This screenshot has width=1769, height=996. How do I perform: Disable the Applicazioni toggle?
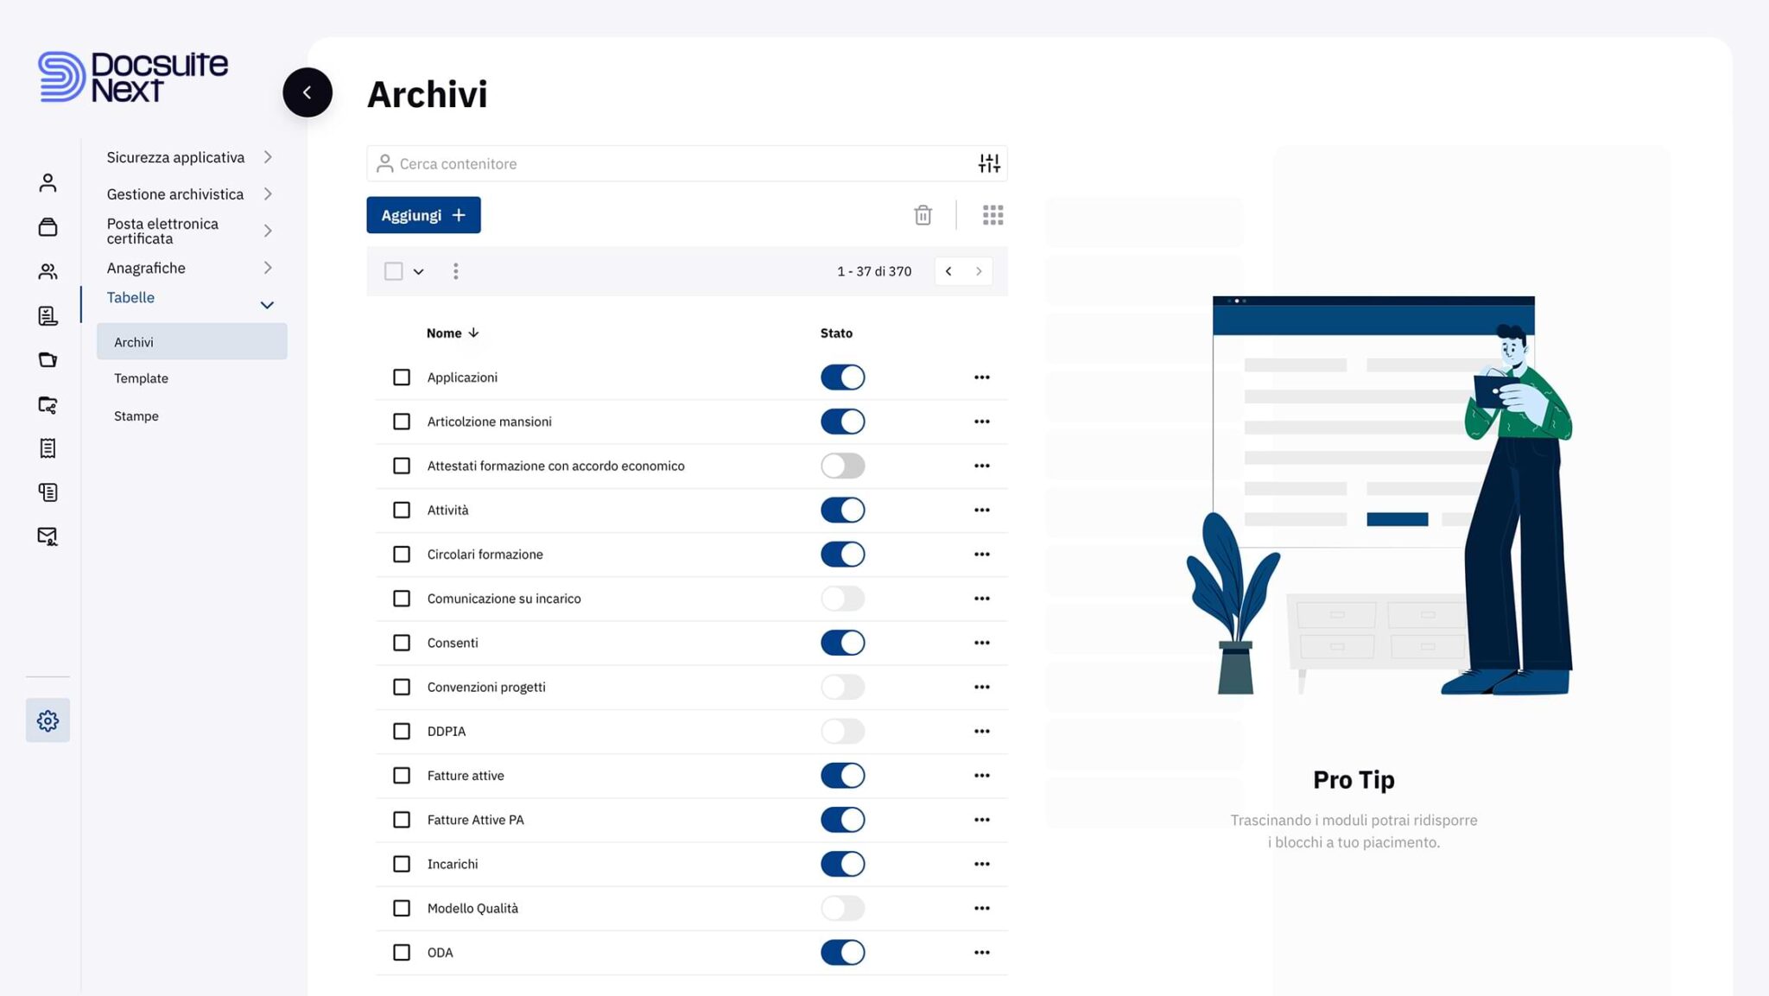click(x=842, y=377)
